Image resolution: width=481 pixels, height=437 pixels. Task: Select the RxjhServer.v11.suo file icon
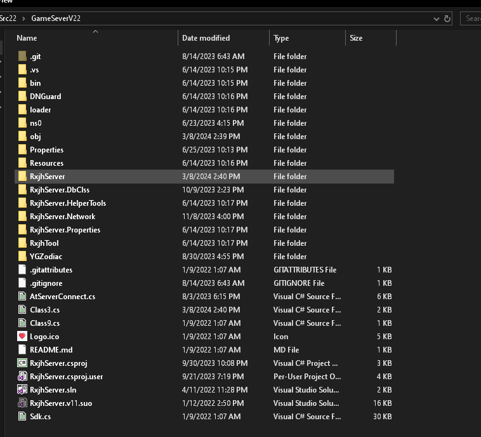pos(22,403)
